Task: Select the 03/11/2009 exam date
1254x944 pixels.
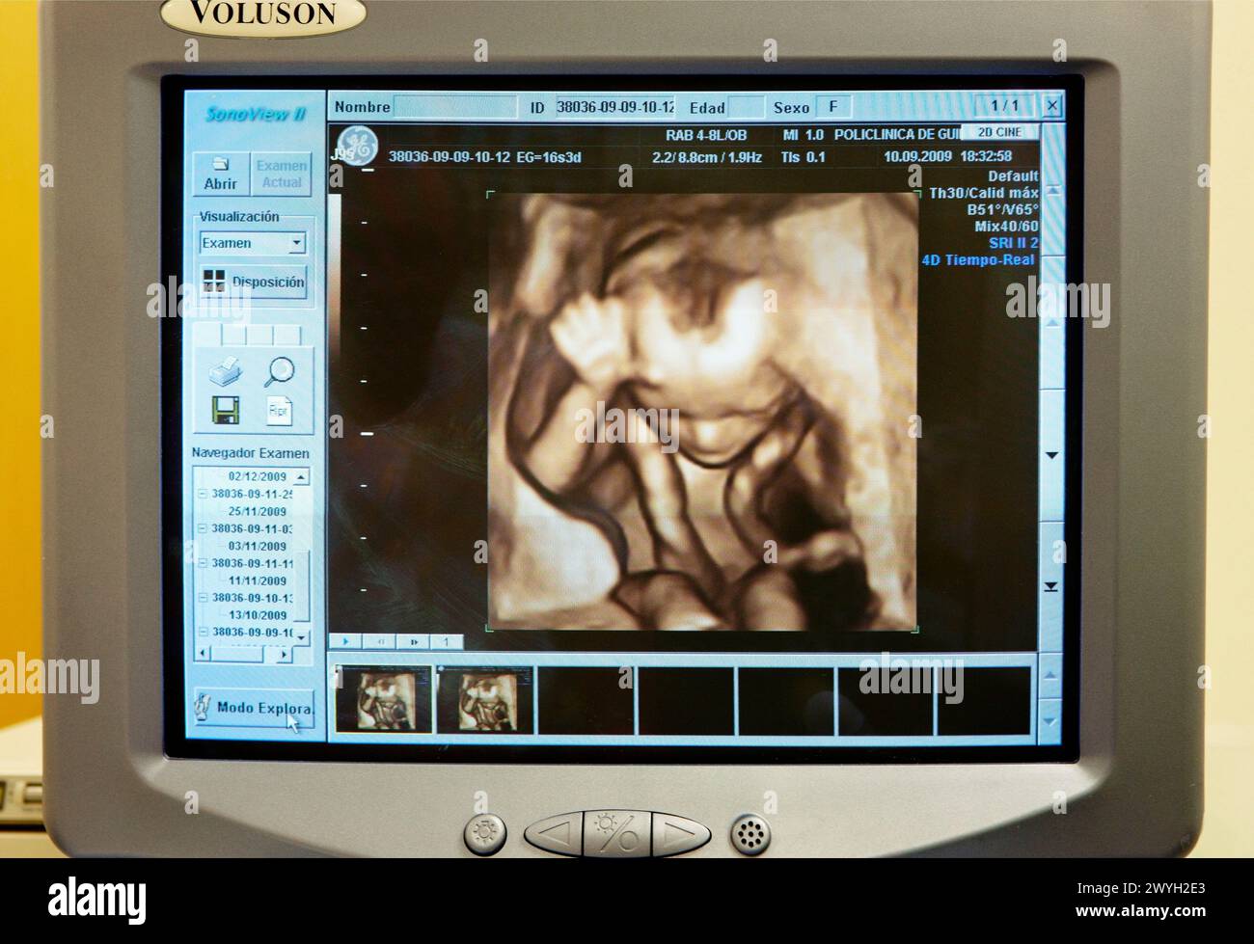Action: tap(258, 546)
